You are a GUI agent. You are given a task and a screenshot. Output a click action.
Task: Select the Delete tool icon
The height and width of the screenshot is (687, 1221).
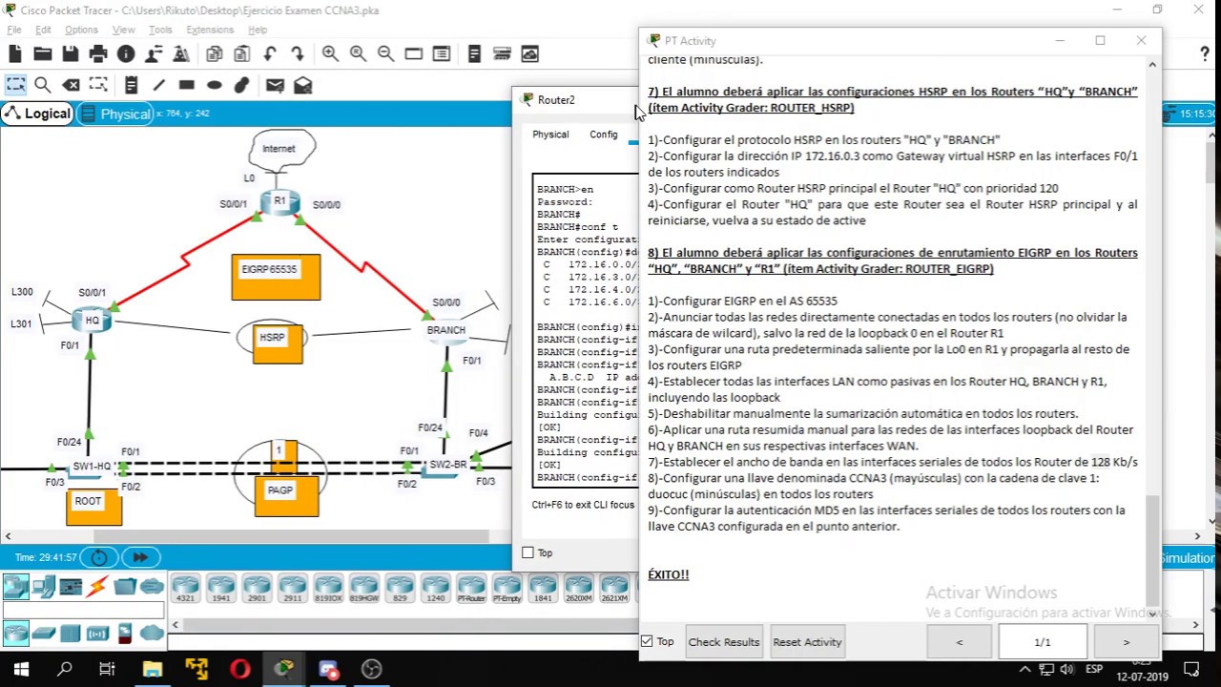tap(71, 85)
